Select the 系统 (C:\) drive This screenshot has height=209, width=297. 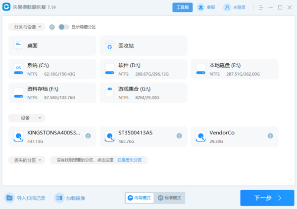tap(52, 69)
